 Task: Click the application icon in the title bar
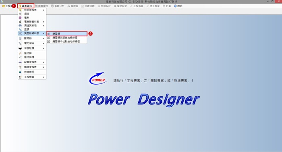click(x=2, y=2)
